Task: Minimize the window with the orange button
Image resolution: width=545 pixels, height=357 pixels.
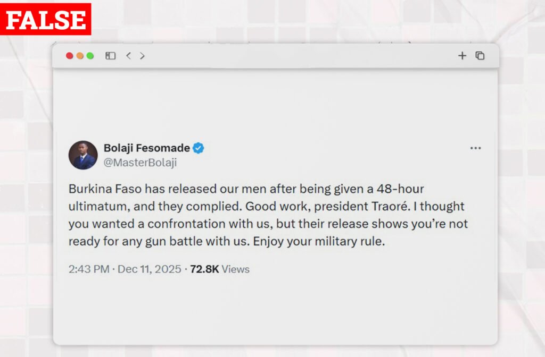Action: [x=80, y=56]
